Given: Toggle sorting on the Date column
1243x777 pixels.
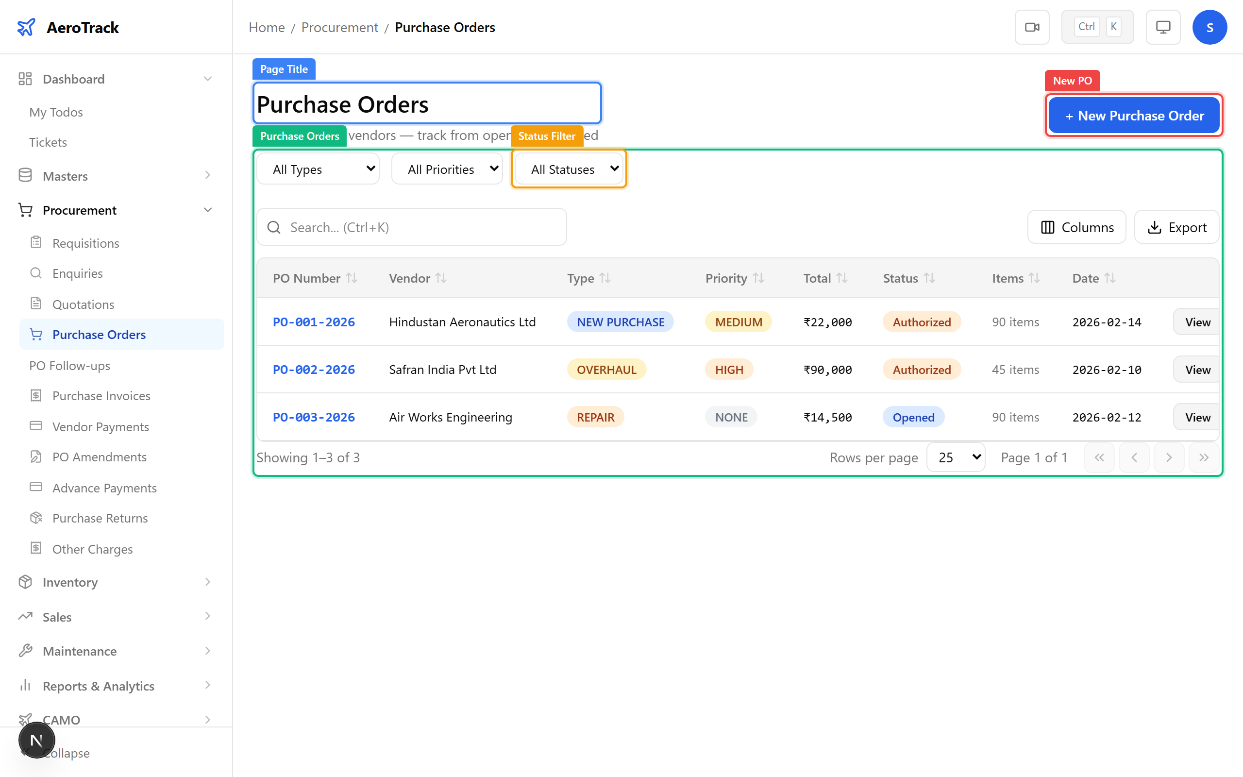Looking at the screenshot, I should 1111,277.
